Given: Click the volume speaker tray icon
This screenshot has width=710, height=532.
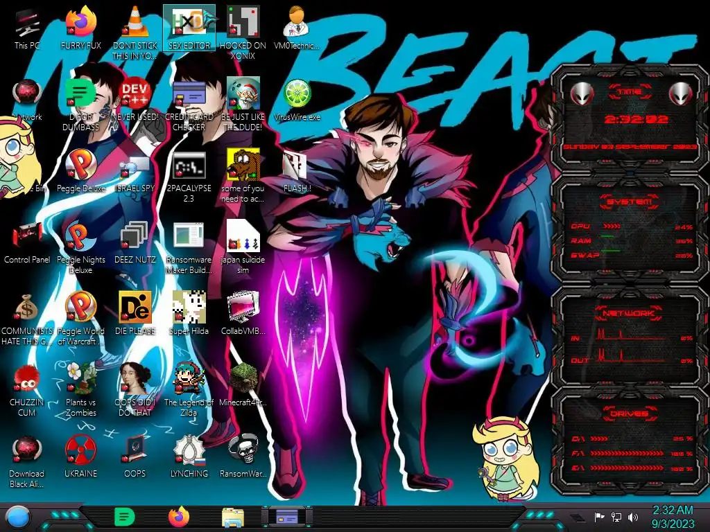Looking at the screenshot, I should point(633,517).
